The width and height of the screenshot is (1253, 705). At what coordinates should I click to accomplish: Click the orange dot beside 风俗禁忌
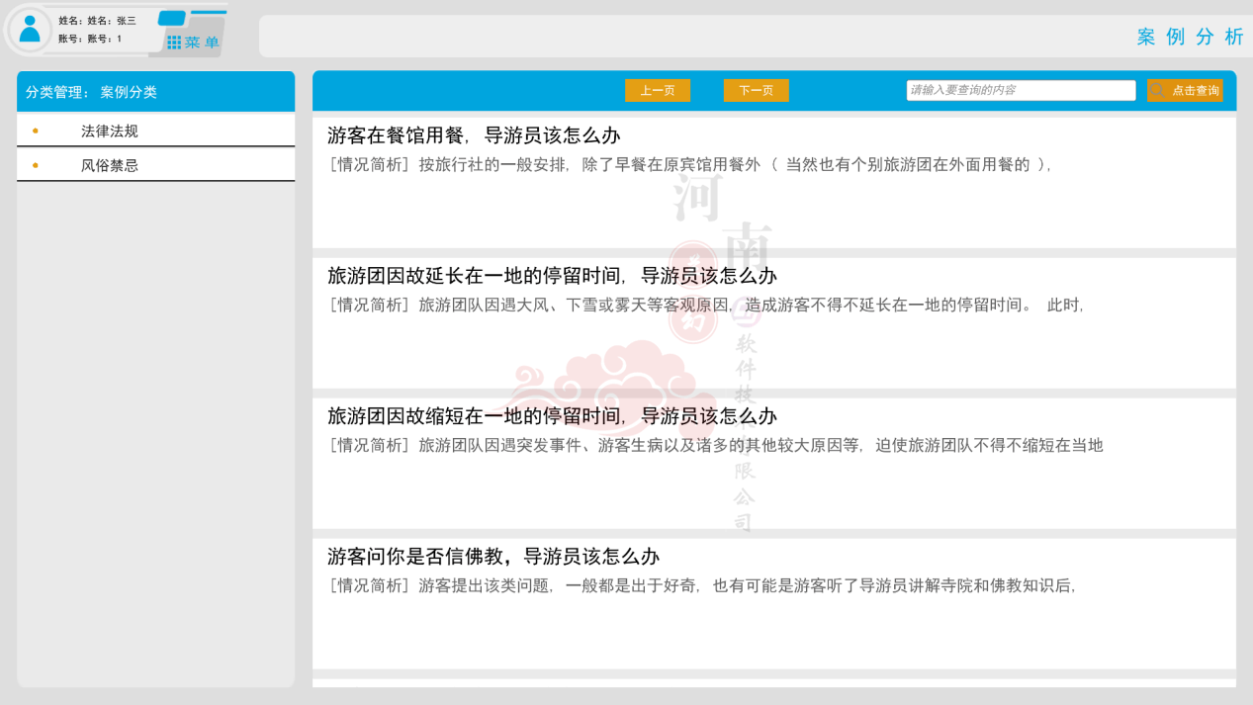click(x=38, y=164)
